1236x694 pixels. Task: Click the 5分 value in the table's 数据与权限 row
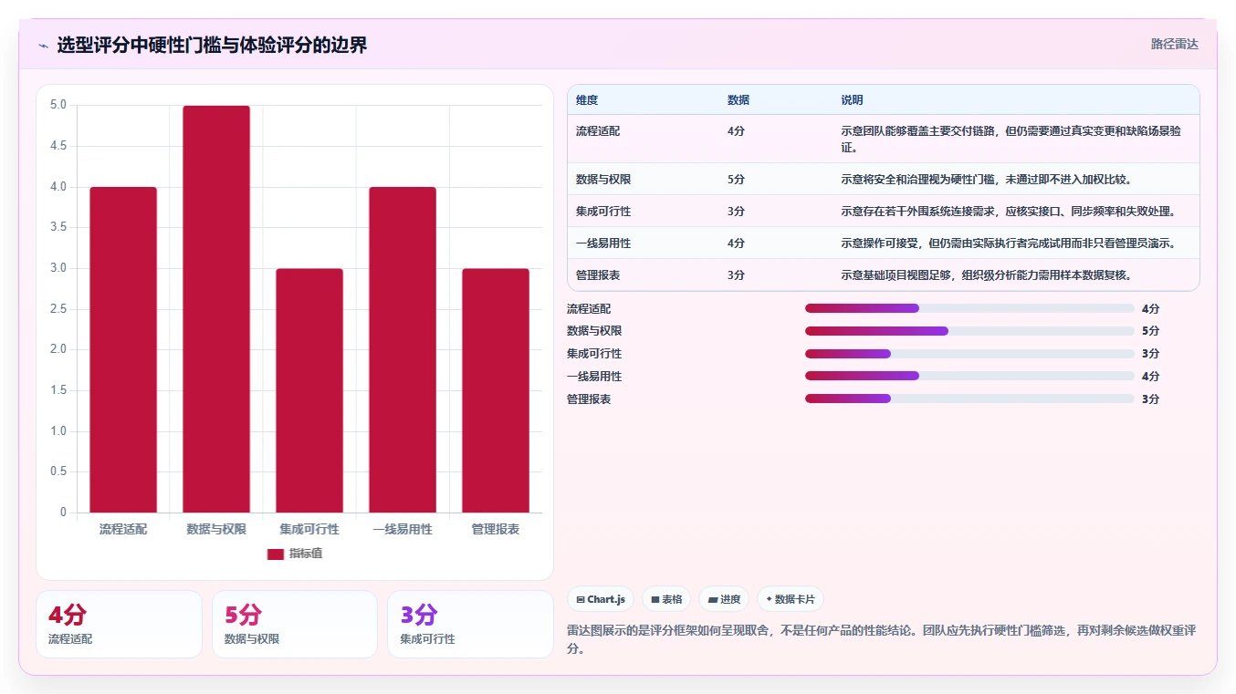click(736, 180)
